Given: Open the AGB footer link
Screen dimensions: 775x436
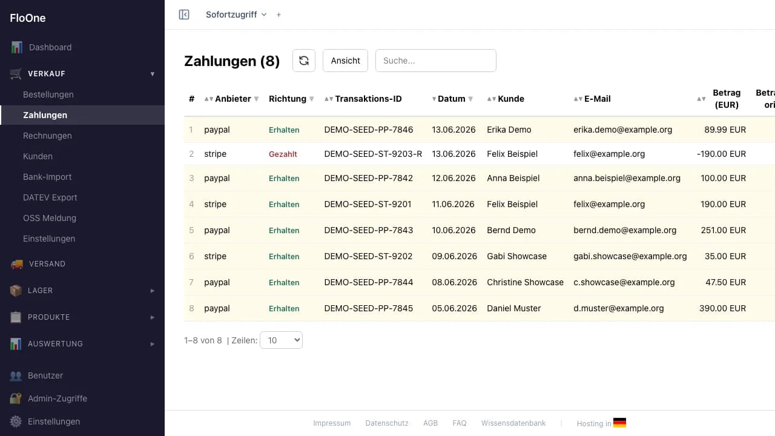Looking at the screenshot, I should [x=430, y=423].
